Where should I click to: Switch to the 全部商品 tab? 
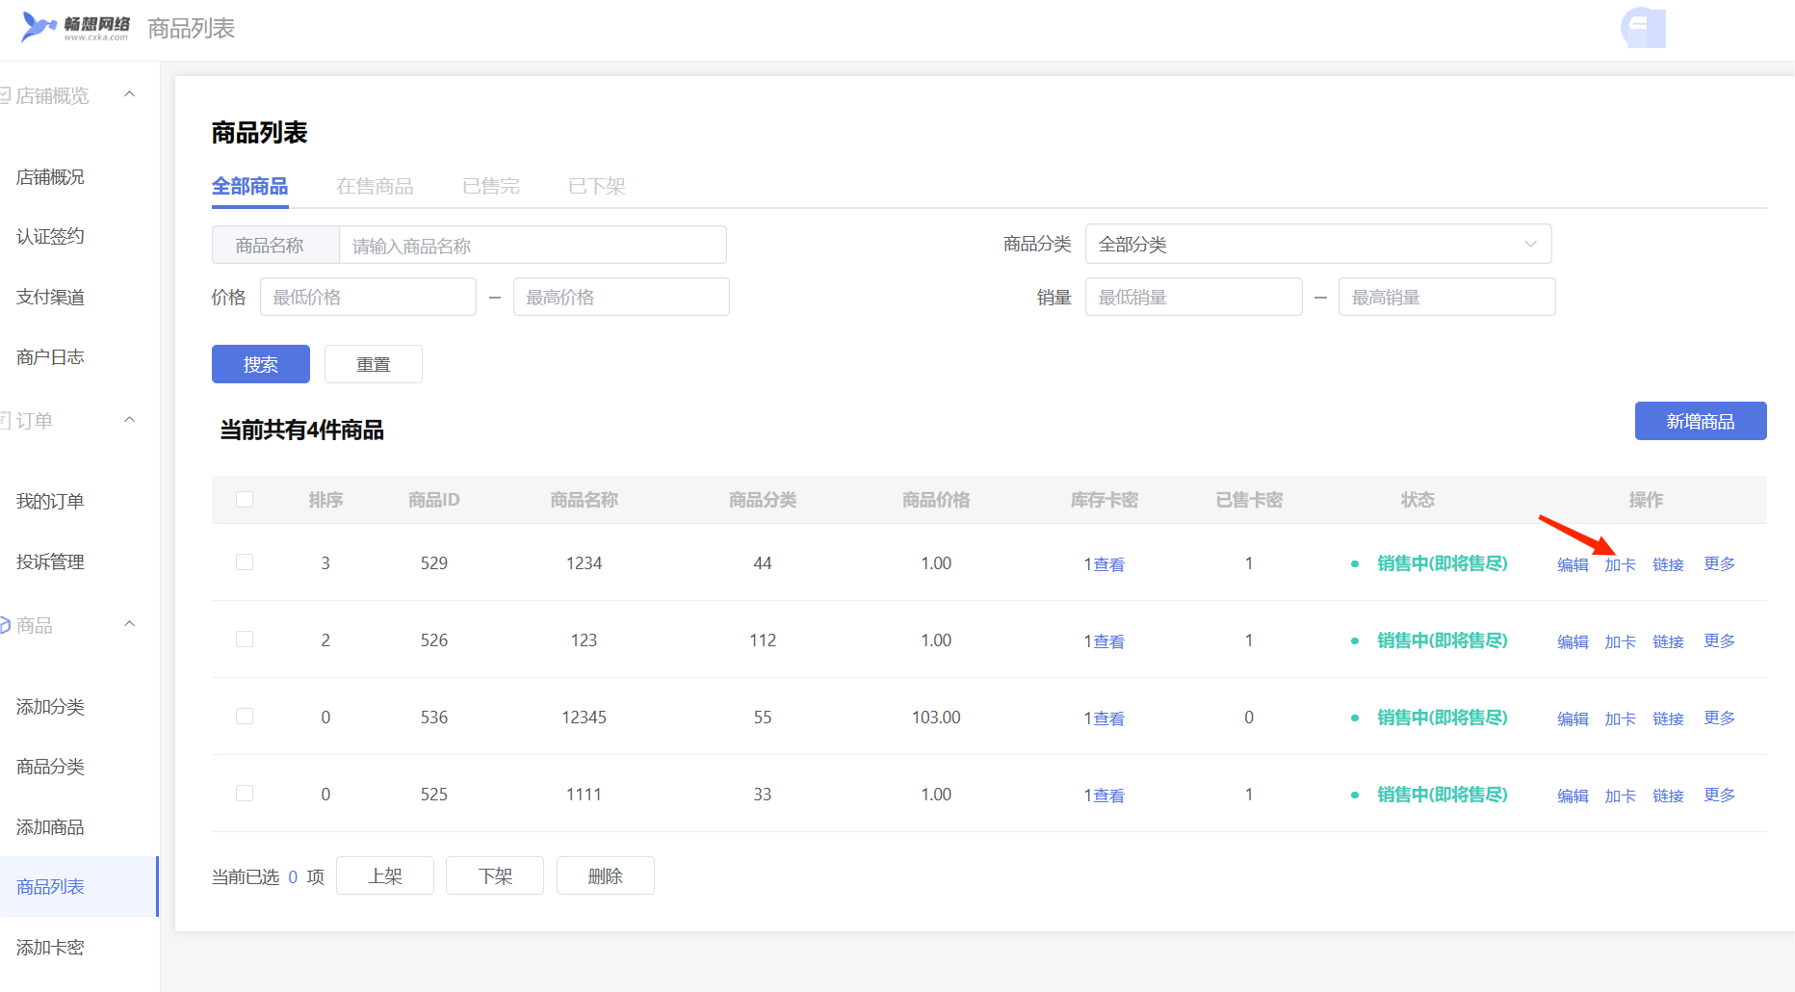click(x=249, y=186)
